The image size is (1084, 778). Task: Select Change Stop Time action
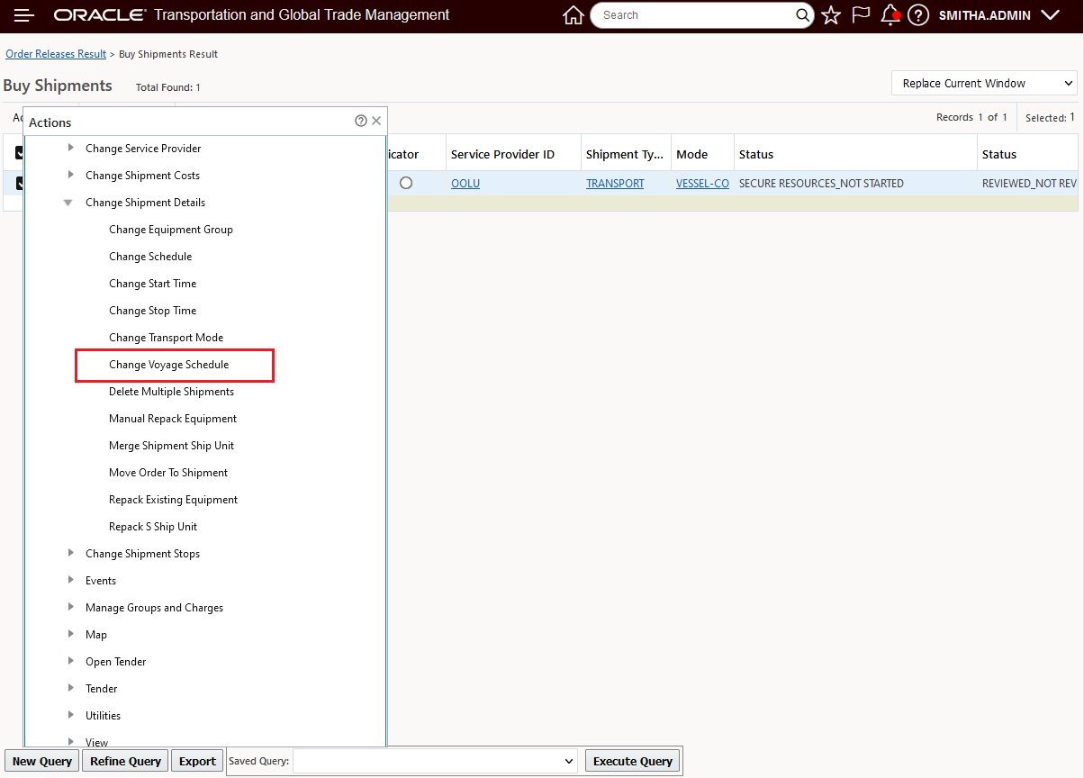[153, 311]
